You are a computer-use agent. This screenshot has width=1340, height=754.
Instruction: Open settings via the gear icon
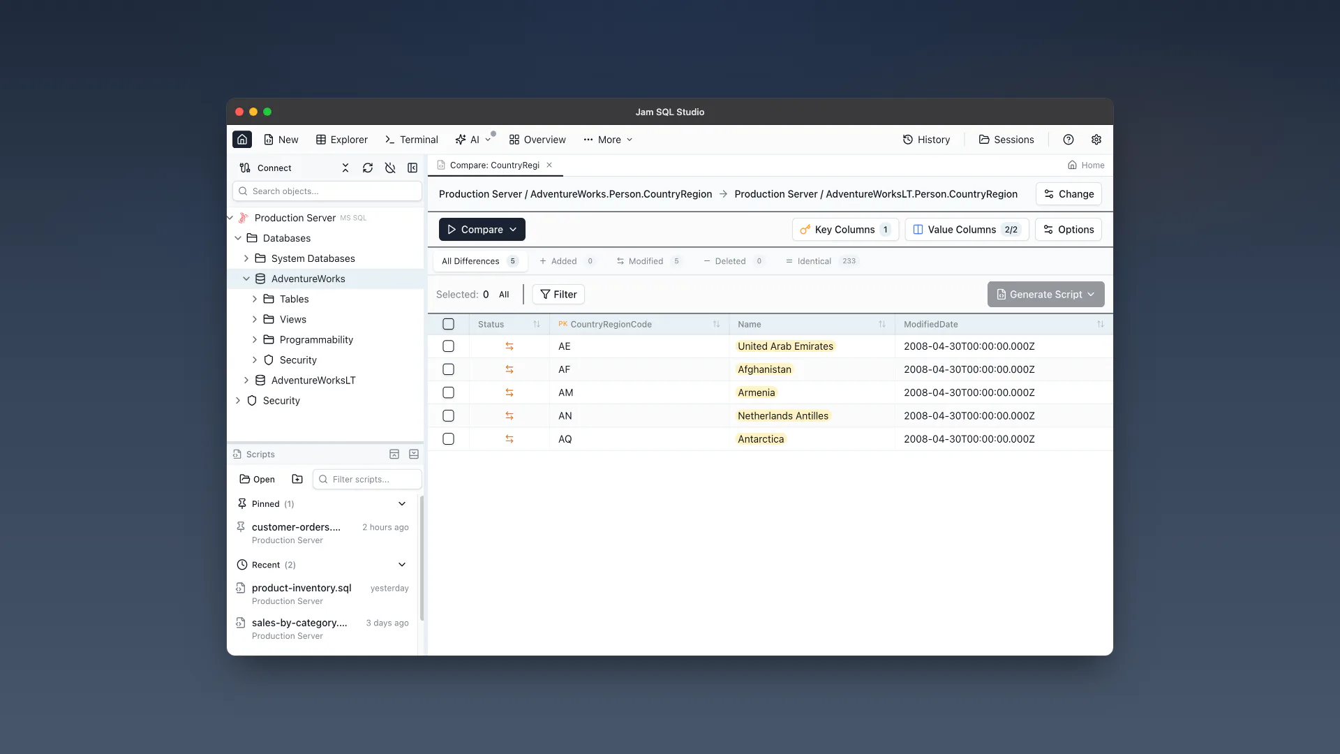click(x=1096, y=140)
